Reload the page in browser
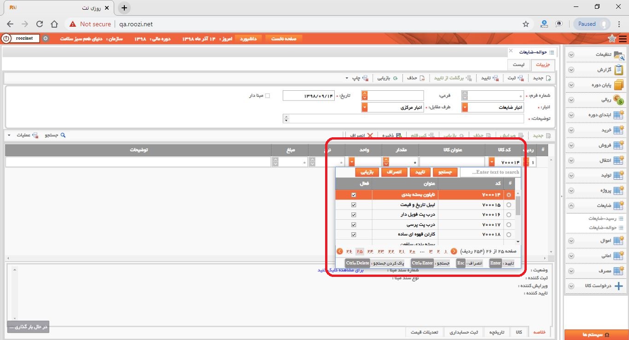Screen dimensions: 629x340 click(40, 24)
